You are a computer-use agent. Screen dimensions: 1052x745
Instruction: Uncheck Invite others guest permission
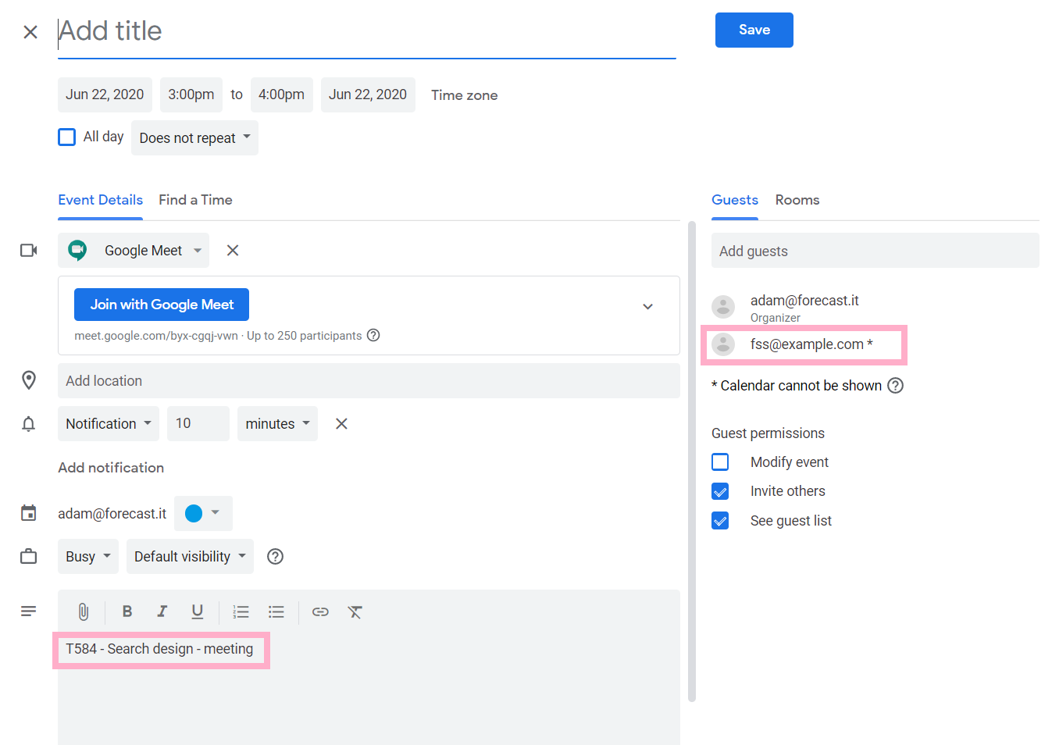click(x=720, y=491)
